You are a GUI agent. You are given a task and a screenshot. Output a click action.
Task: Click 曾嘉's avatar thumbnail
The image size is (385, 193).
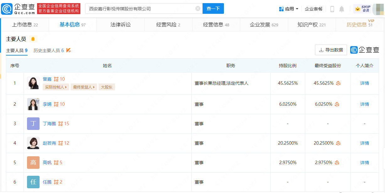click(33, 83)
